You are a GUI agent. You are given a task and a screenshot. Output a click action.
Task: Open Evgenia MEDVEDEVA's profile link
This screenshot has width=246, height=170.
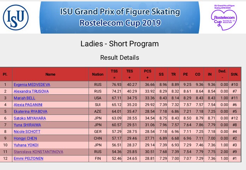[32, 84]
